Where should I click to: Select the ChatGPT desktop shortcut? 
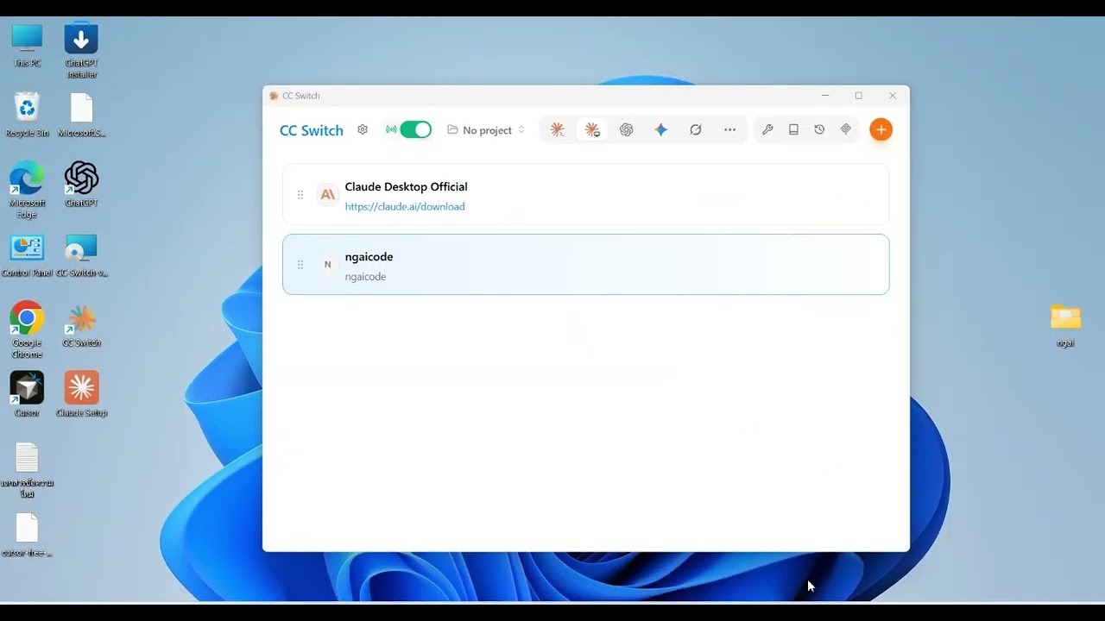click(x=81, y=185)
